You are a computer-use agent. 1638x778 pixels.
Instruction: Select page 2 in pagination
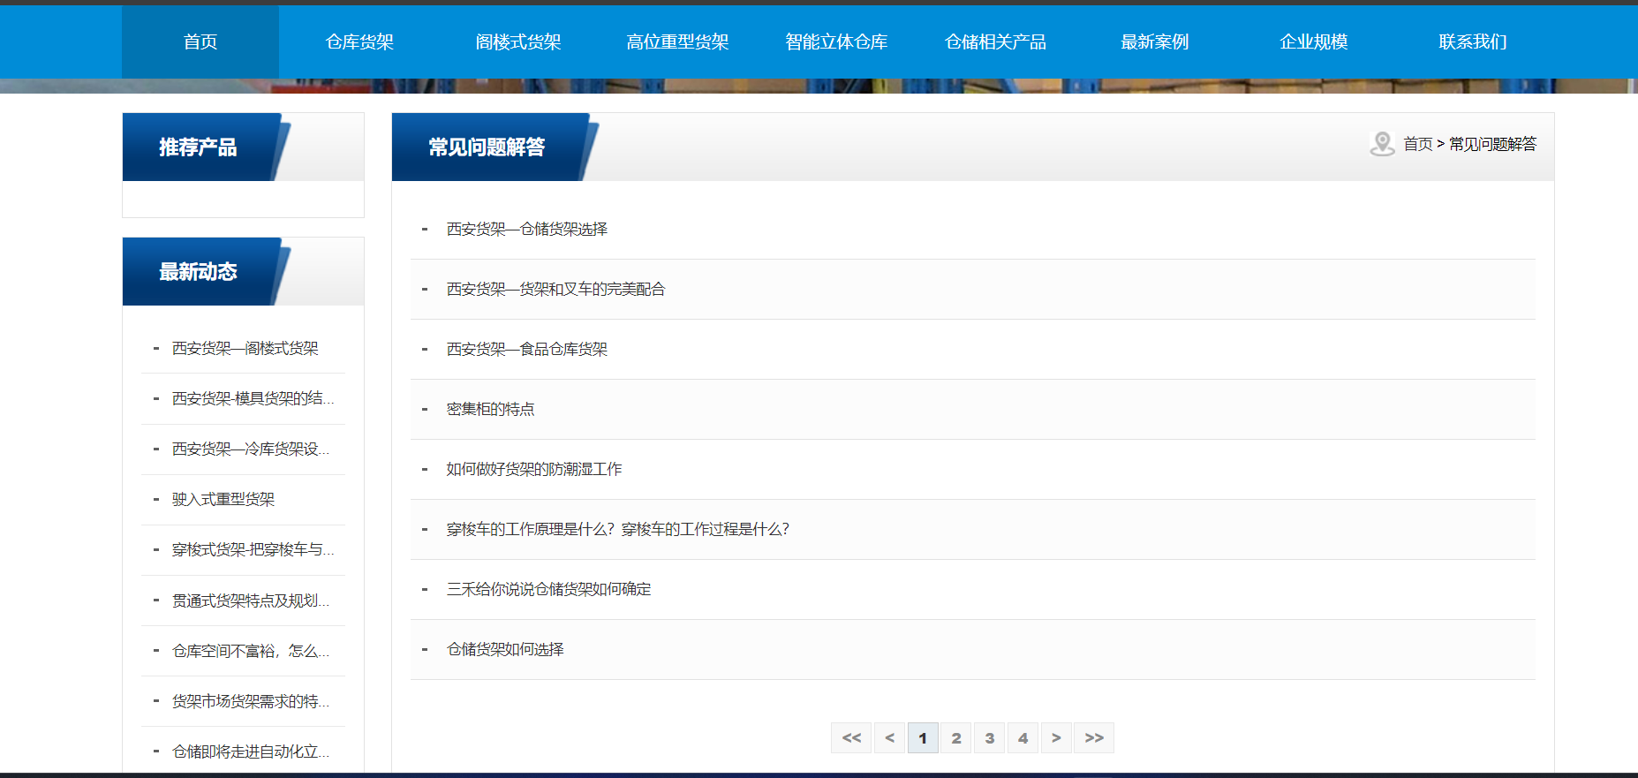[956, 738]
